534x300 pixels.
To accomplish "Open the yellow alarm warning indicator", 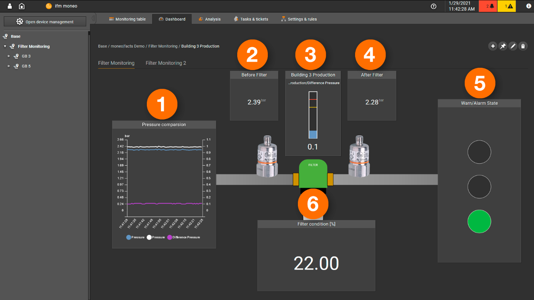I will [x=507, y=6].
